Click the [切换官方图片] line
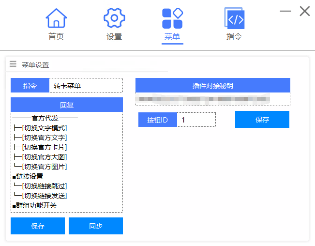This screenshot has width=315, height=246. [x=40, y=167]
